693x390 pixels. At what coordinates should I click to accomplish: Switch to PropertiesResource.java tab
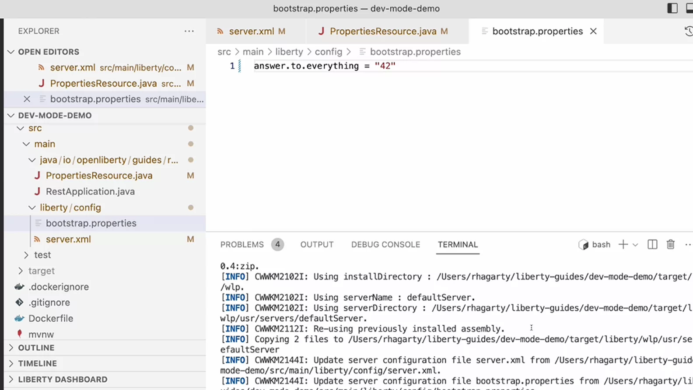(383, 31)
